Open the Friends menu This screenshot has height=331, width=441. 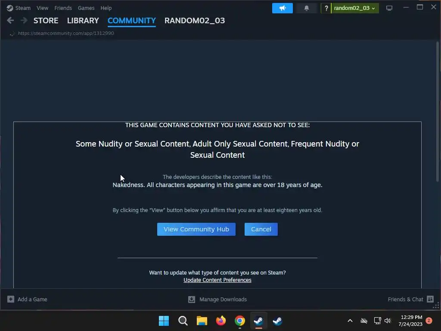pos(63,8)
